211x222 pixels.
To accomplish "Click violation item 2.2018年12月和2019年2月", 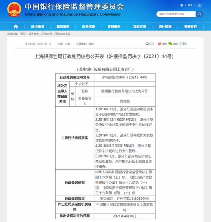I will pos(124,125).
